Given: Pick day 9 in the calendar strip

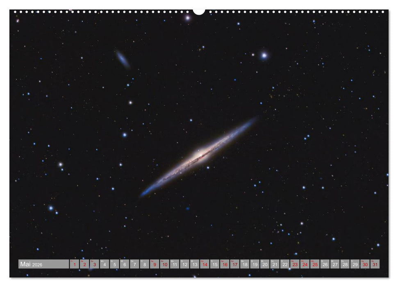Looking at the screenshot, I should 155,264.
